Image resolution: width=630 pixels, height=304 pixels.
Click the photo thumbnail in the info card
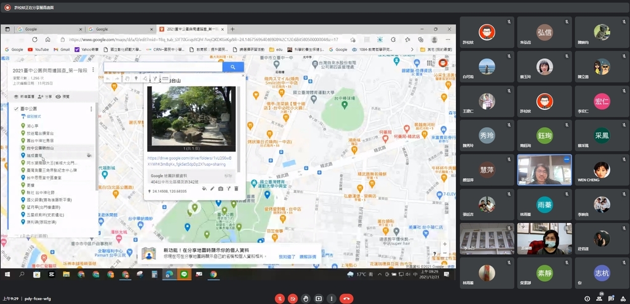(191, 119)
